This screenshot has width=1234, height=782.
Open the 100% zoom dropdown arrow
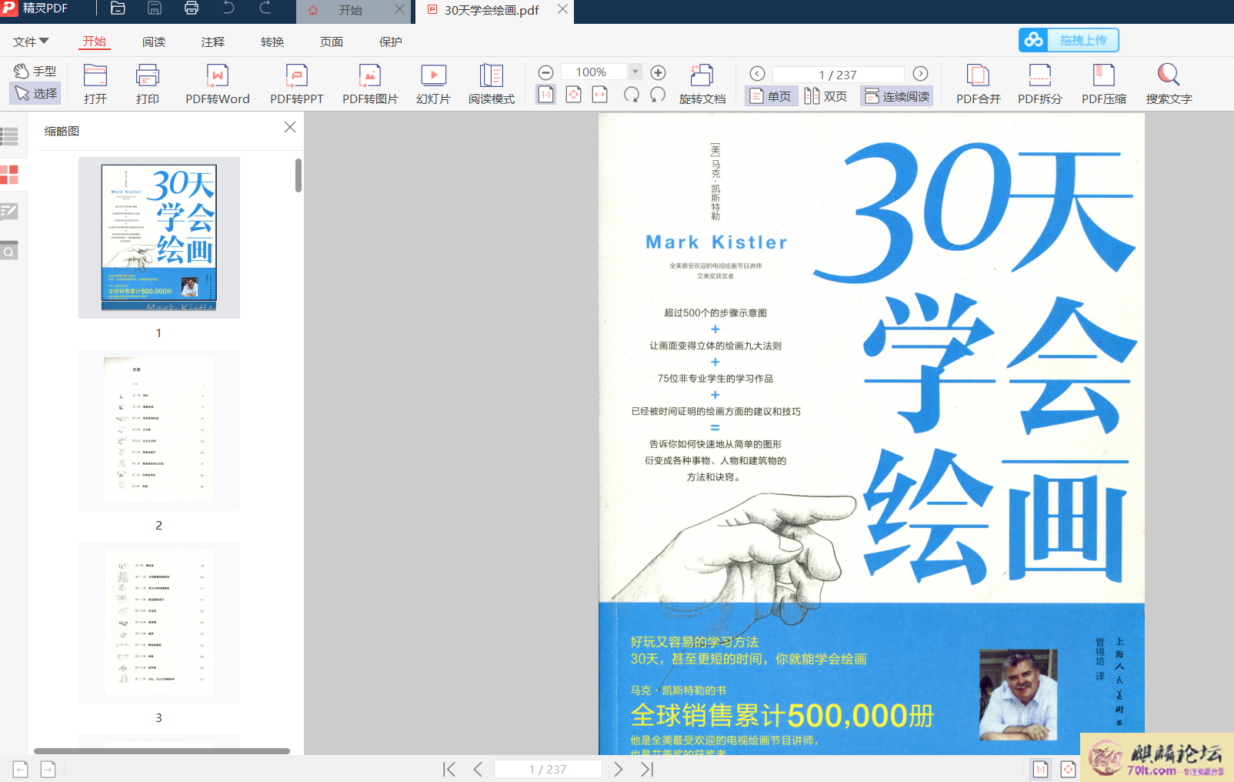pyautogui.click(x=635, y=72)
